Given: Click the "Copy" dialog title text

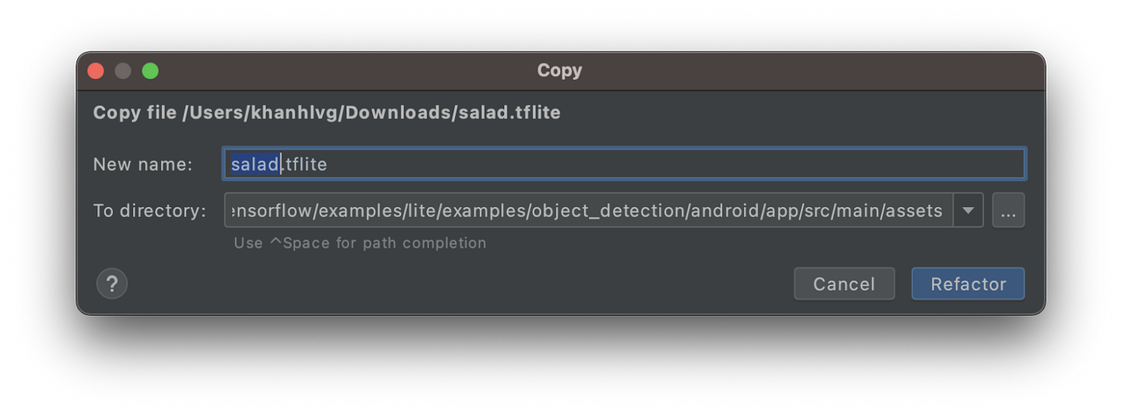Looking at the screenshot, I should [x=559, y=71].
